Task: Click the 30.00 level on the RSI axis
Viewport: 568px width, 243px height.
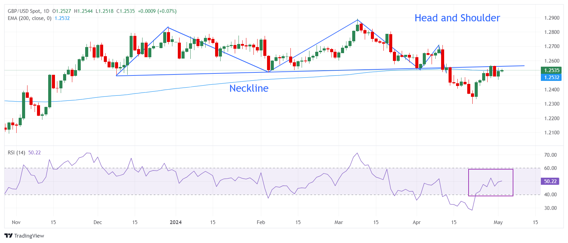Action: click(550, 208)
